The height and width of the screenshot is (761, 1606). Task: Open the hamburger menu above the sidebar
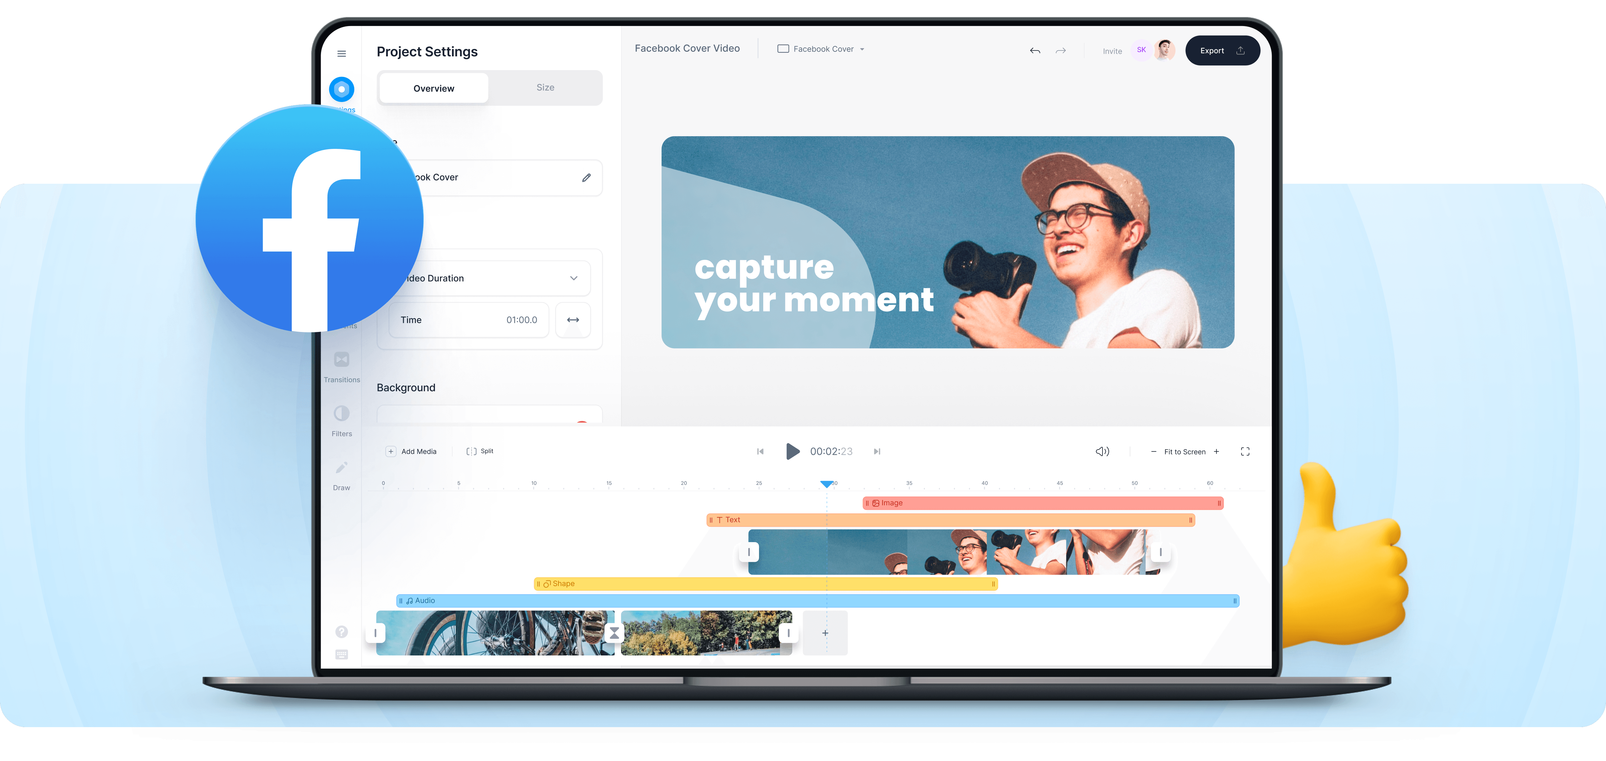[342, 54]
